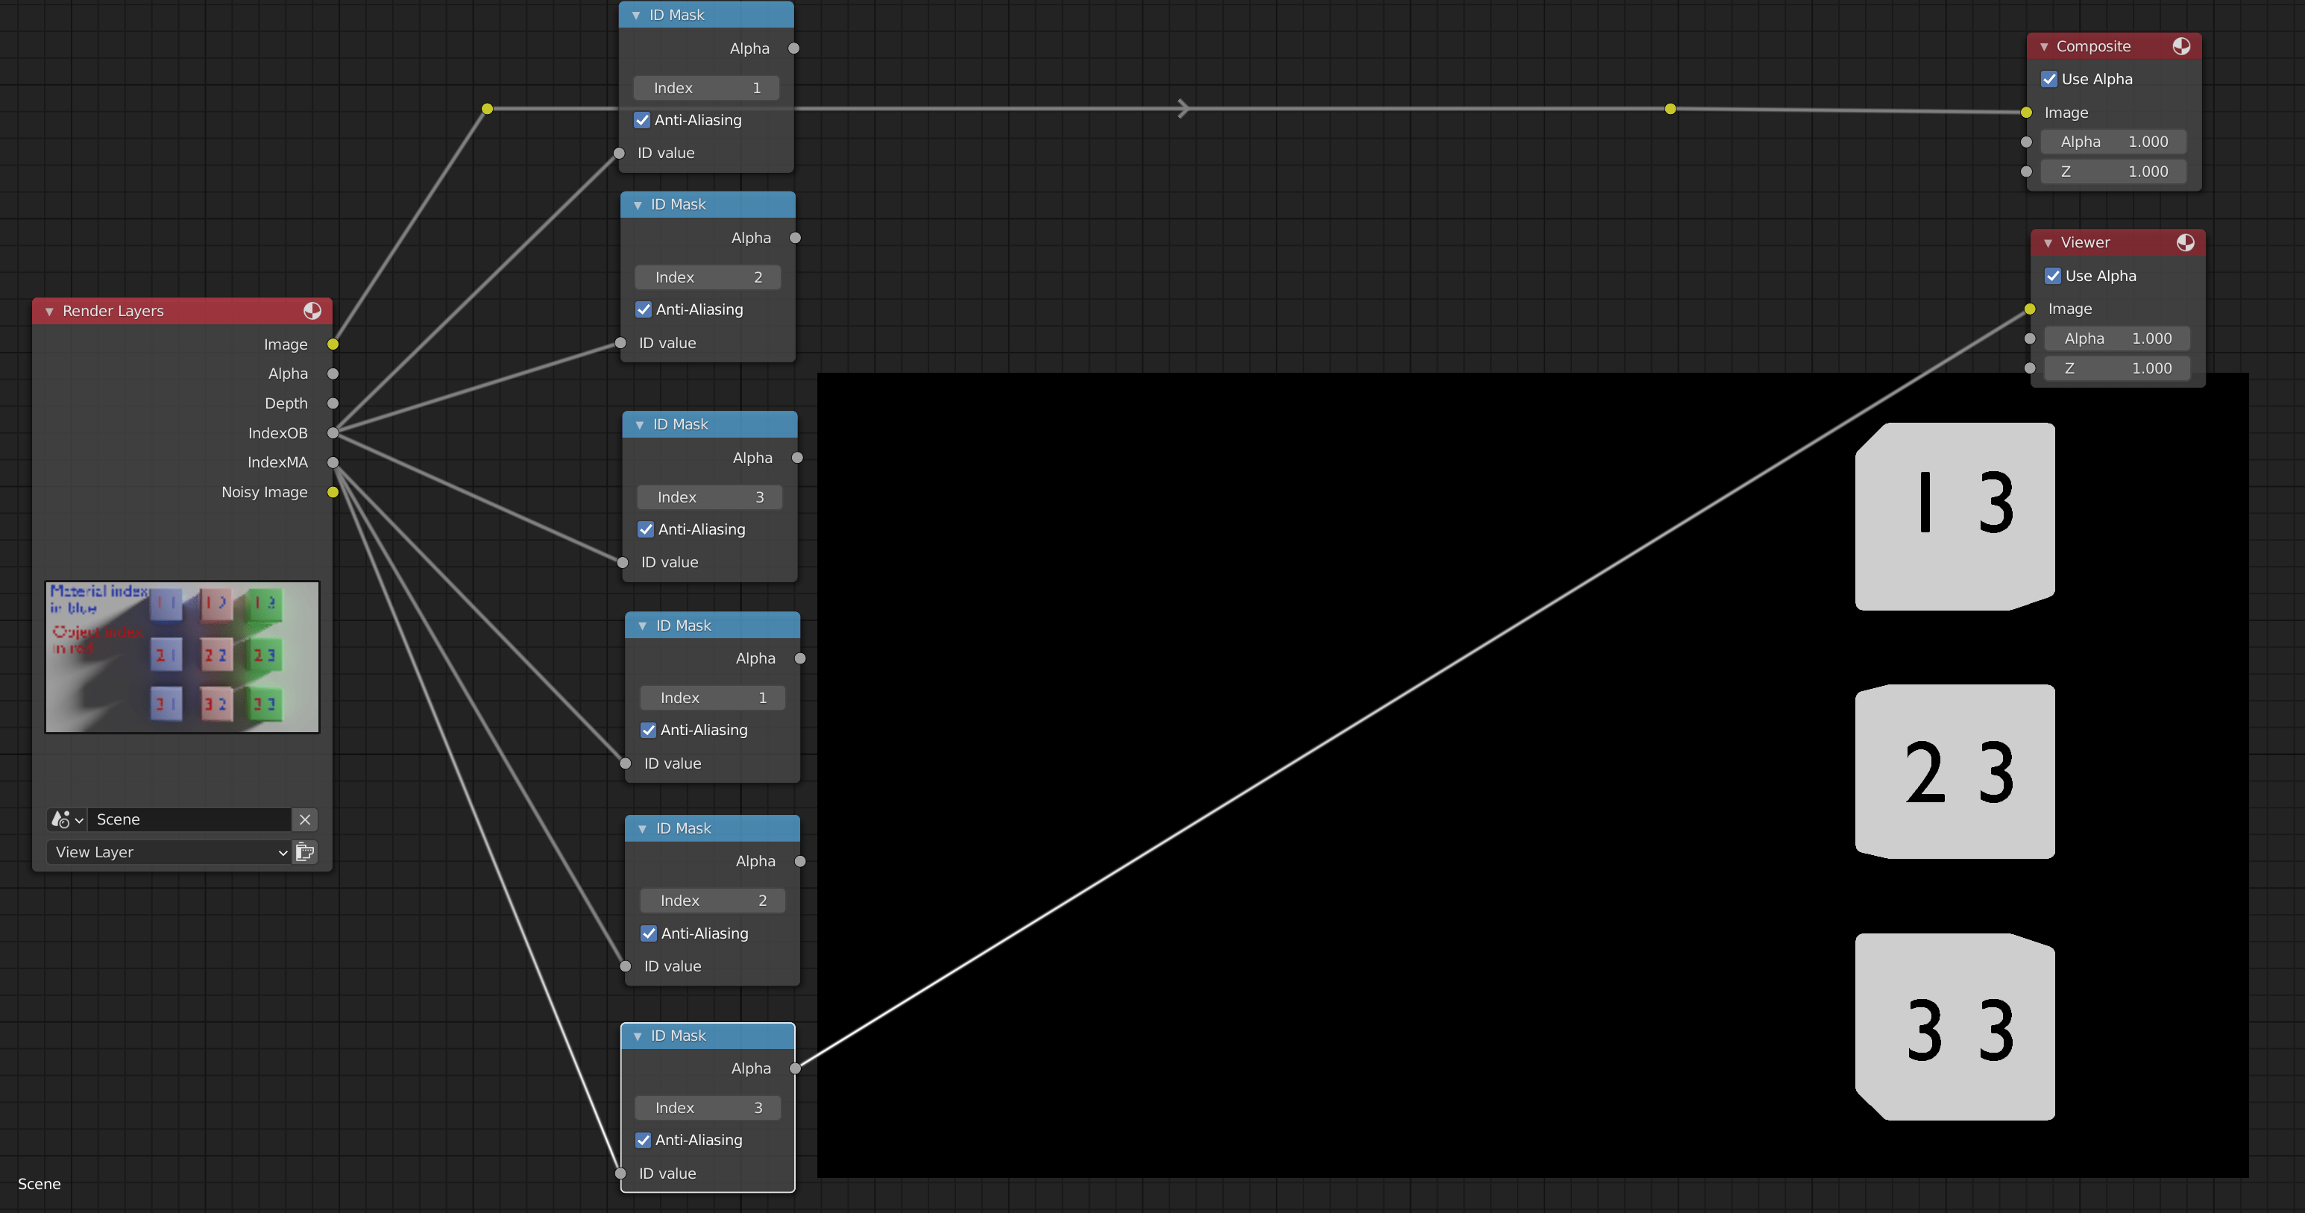Screen dimensions: 2305x1213
Task: Collapse the topmost ID Mask node header
Action: coord(636,14)
